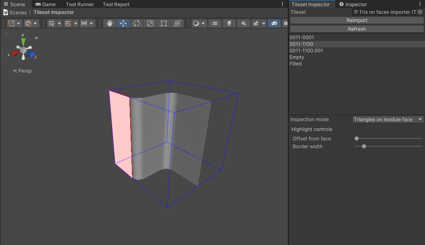Screen dimensions: 425x245
Task: Click the Reimport button
Action: [357, 20]
